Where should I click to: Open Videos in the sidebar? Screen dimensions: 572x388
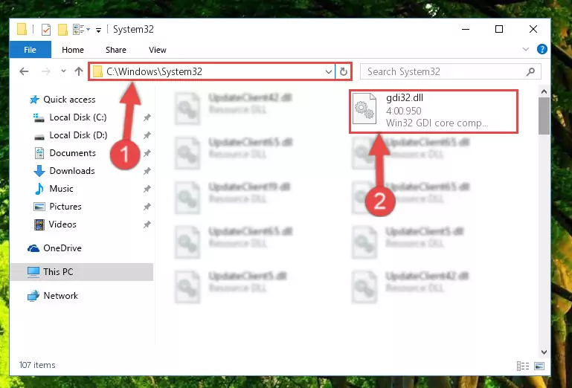[62, 224]
